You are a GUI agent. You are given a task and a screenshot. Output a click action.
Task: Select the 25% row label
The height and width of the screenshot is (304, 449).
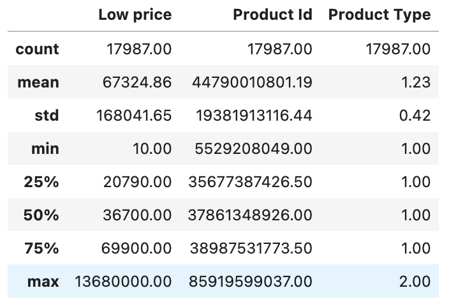coord(41,182)
